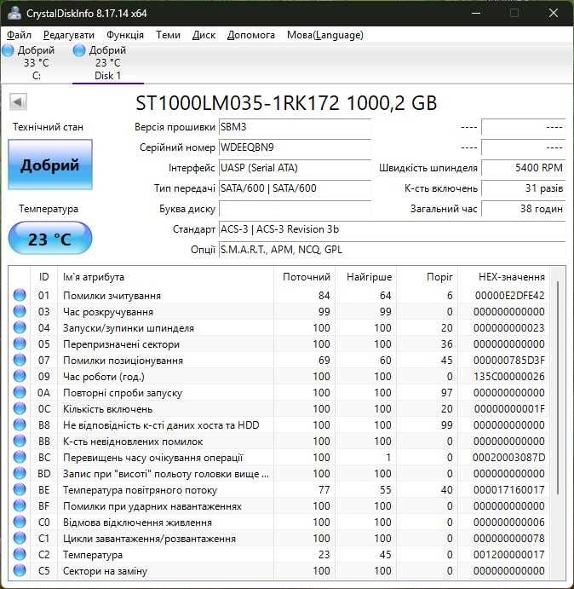Viewport: 574px width, 589px height.
Task: Select the Помилки позиціонування row
Action: (x=279, y=360)
